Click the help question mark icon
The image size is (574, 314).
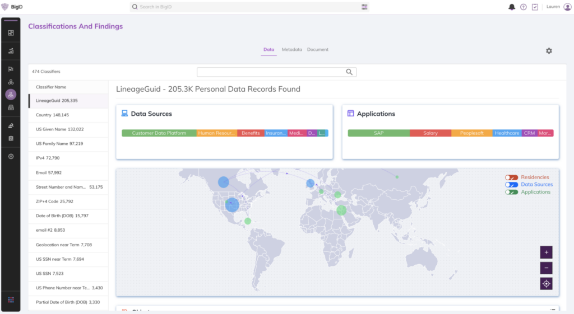click(x=524, y=7)
